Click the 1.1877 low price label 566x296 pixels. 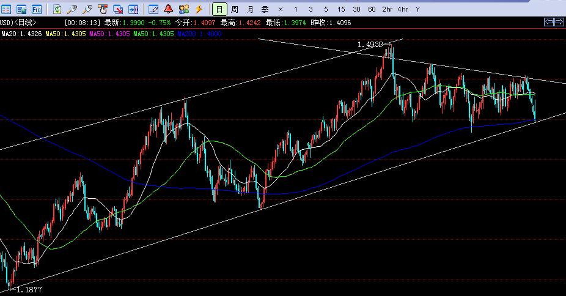click(29, 289)
